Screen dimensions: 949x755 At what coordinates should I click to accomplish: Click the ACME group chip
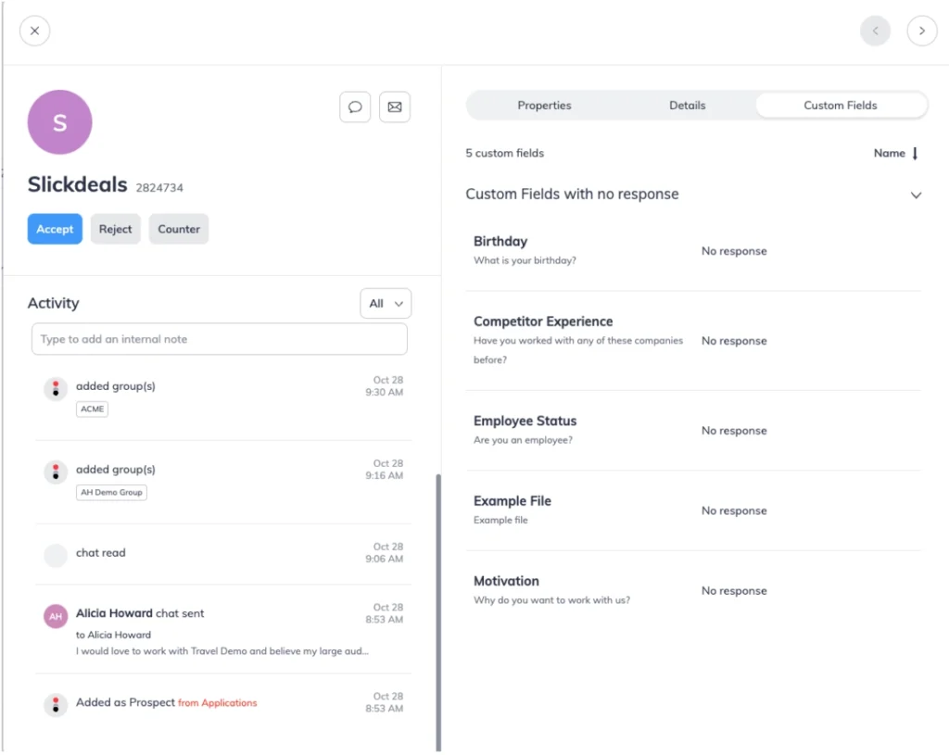point(92,409)
